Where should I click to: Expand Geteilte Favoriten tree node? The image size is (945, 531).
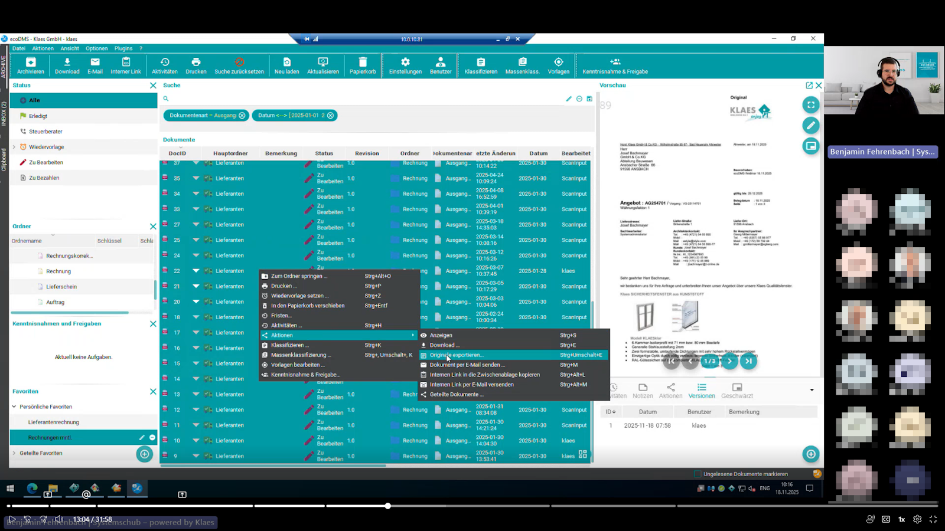14,453
